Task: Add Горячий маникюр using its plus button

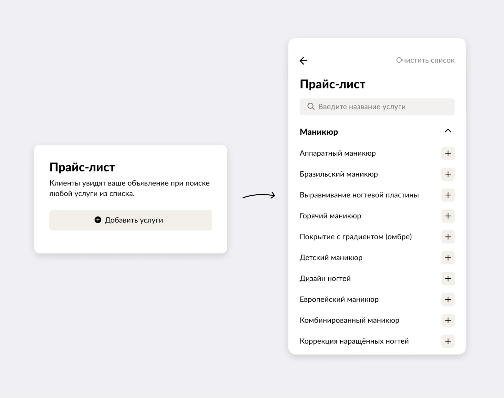Action: [448, 216]
